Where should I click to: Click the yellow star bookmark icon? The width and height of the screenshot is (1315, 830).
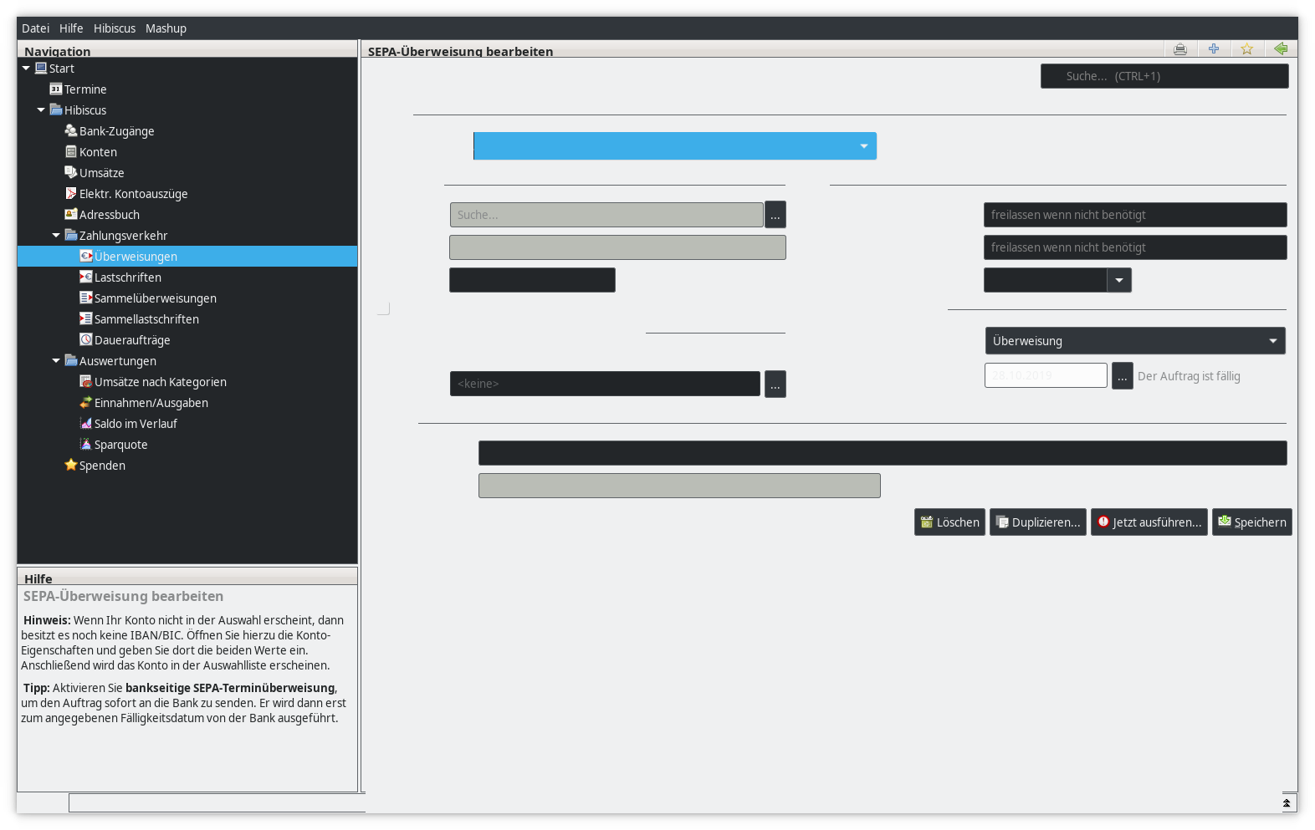coord(1246,49)
